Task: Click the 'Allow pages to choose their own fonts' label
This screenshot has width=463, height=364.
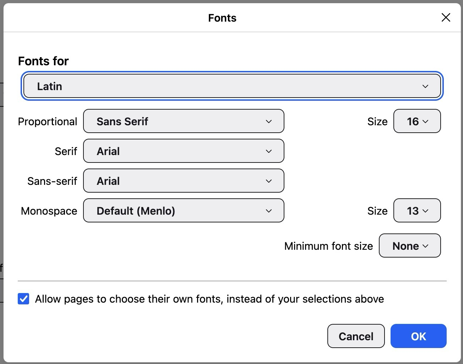Action: click(209, 299)
